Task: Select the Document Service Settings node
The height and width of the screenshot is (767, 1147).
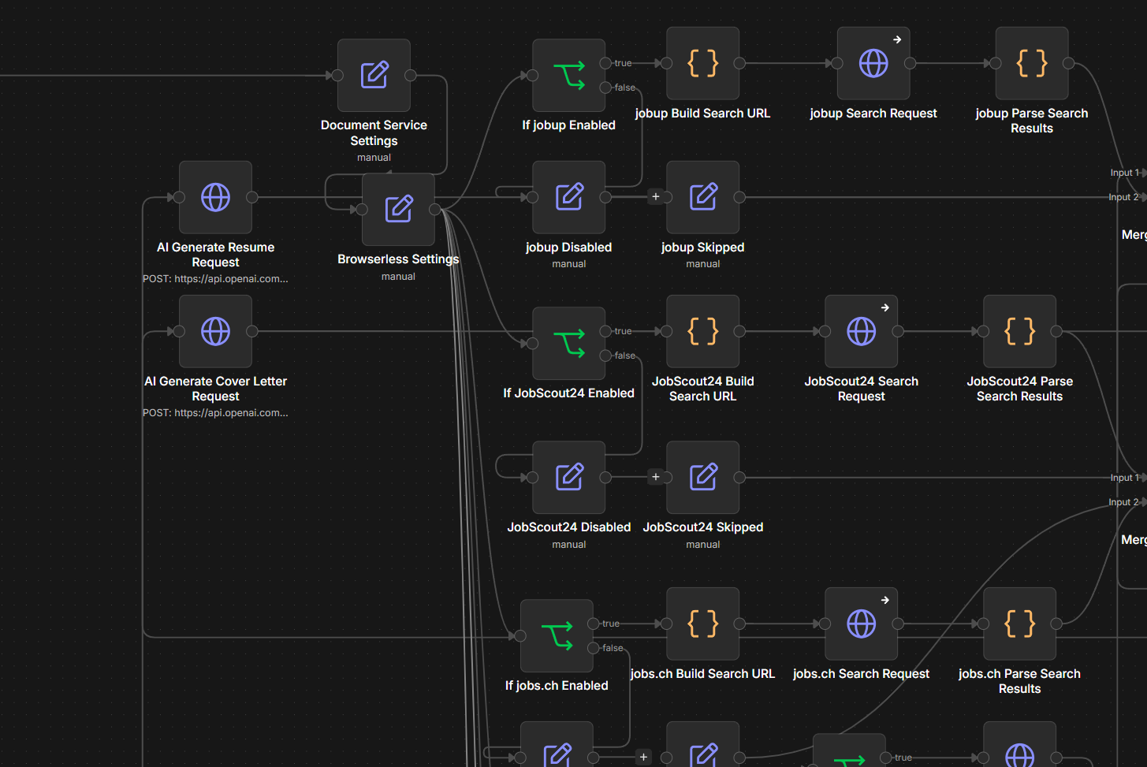Action: 374,75
